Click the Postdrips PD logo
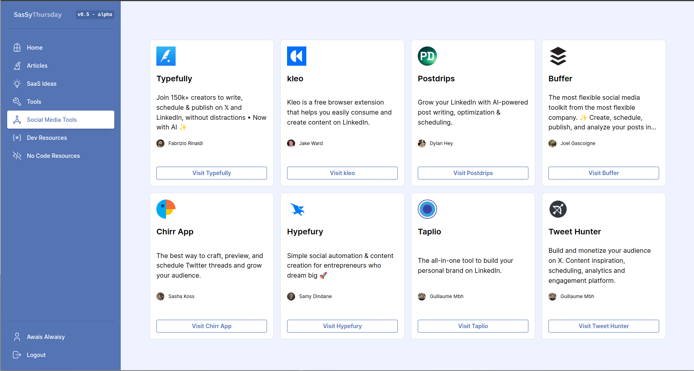The image size is (694, 371). tap(427, 56)
